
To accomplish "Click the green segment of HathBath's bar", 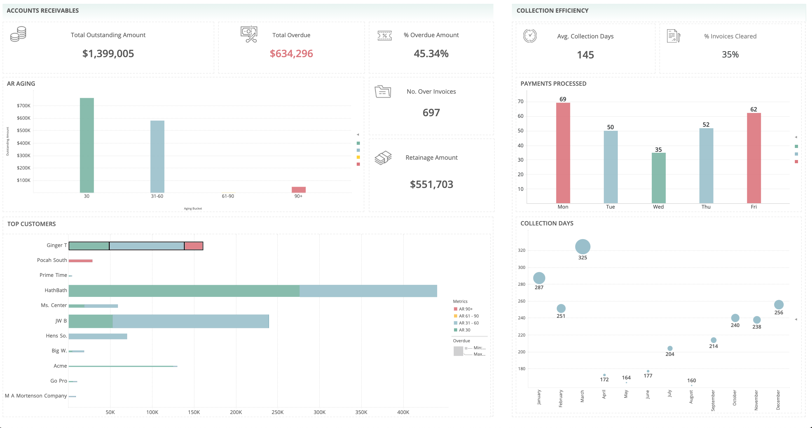I will (184, 291).
